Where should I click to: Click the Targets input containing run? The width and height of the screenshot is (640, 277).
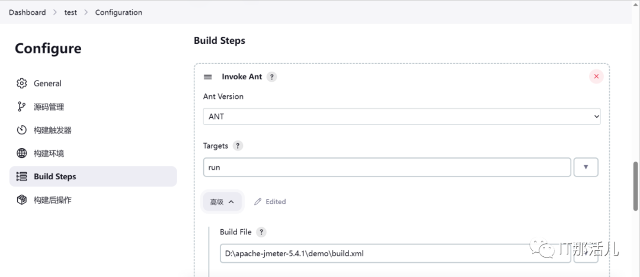click(387, 168)
